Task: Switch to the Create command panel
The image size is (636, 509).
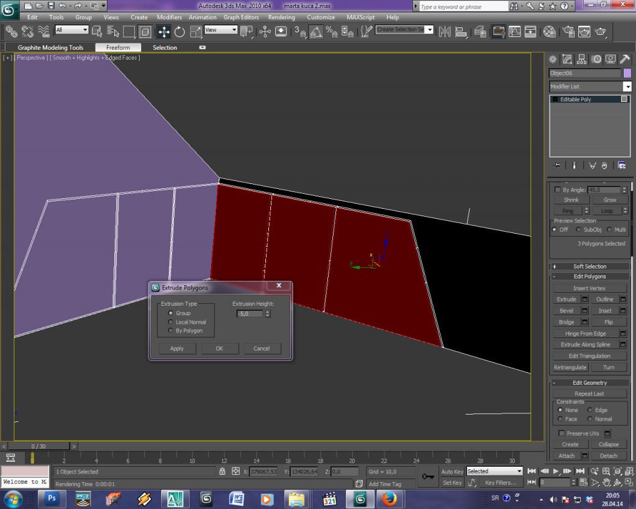Action: (553, 59)
